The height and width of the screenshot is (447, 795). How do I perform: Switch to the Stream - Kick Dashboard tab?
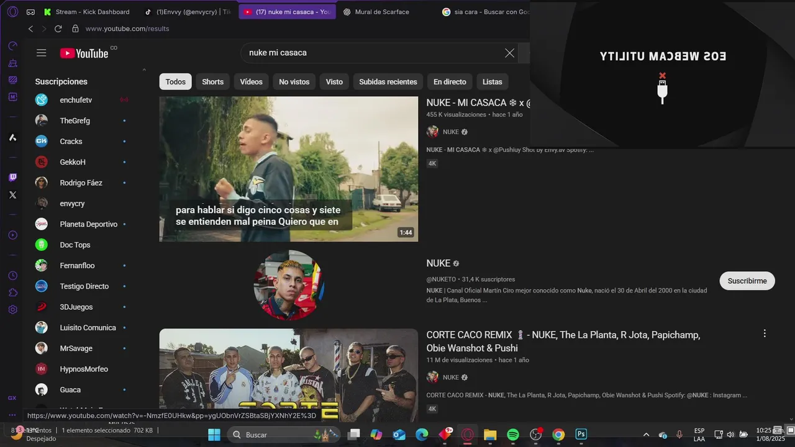[88, 12]
